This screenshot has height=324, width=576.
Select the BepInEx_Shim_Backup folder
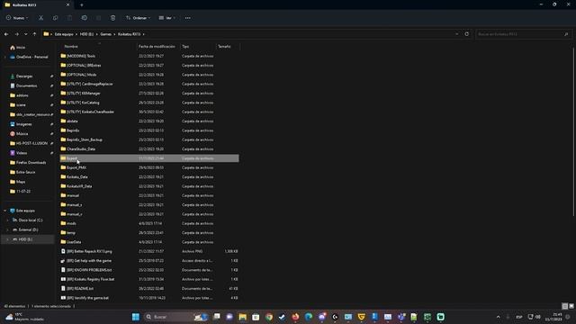[149, 139]
